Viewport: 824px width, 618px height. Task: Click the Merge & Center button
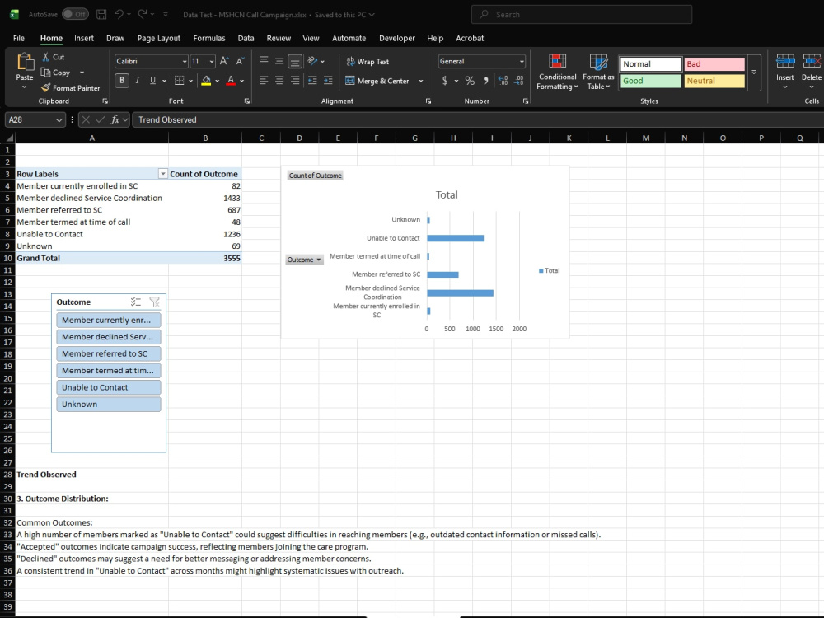pyautogui.click(x=377, y=81)
